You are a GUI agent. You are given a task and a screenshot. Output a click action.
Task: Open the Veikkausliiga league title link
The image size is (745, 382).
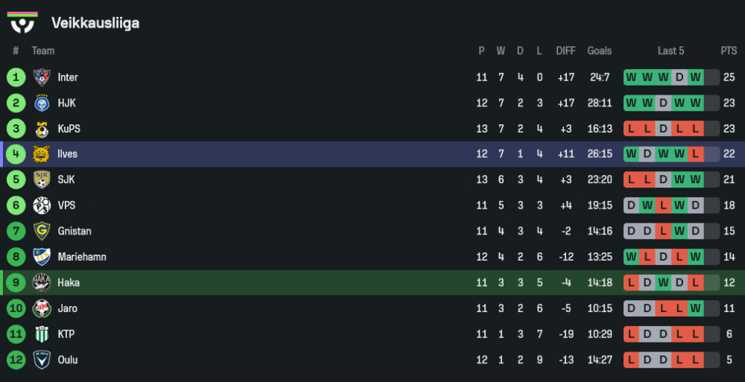(95, 23)
